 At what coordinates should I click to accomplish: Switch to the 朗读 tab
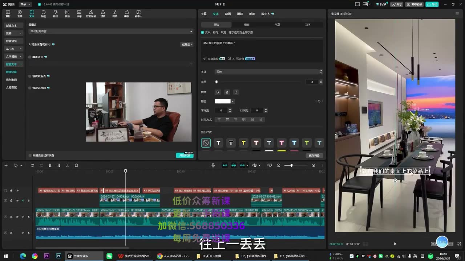(252, 14)
